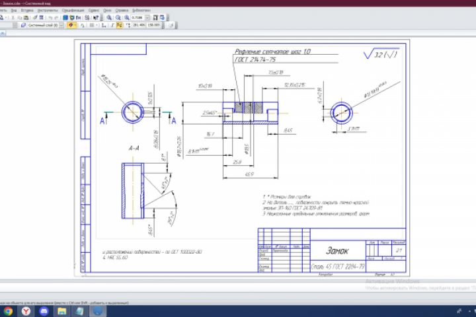Open Discord from the taskbar
Viewport: 476px width, 317px height.
pos(44,311)
